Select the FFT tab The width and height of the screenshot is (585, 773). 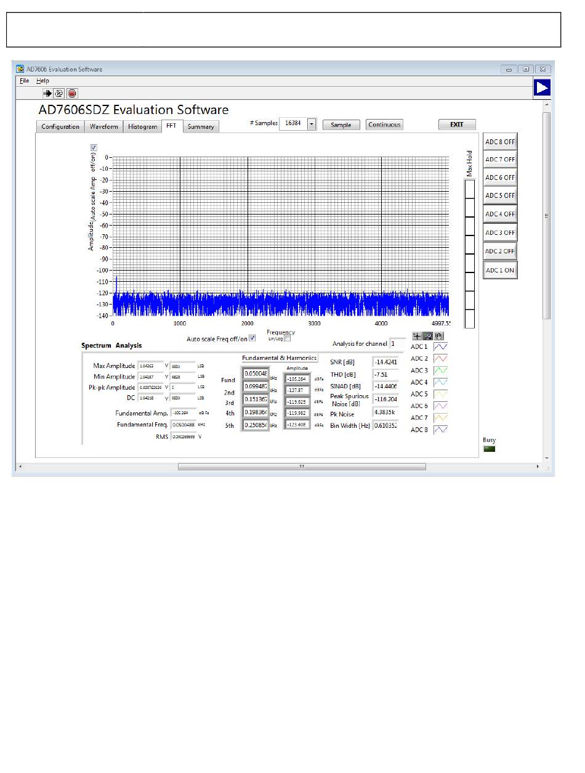(171, 126)
